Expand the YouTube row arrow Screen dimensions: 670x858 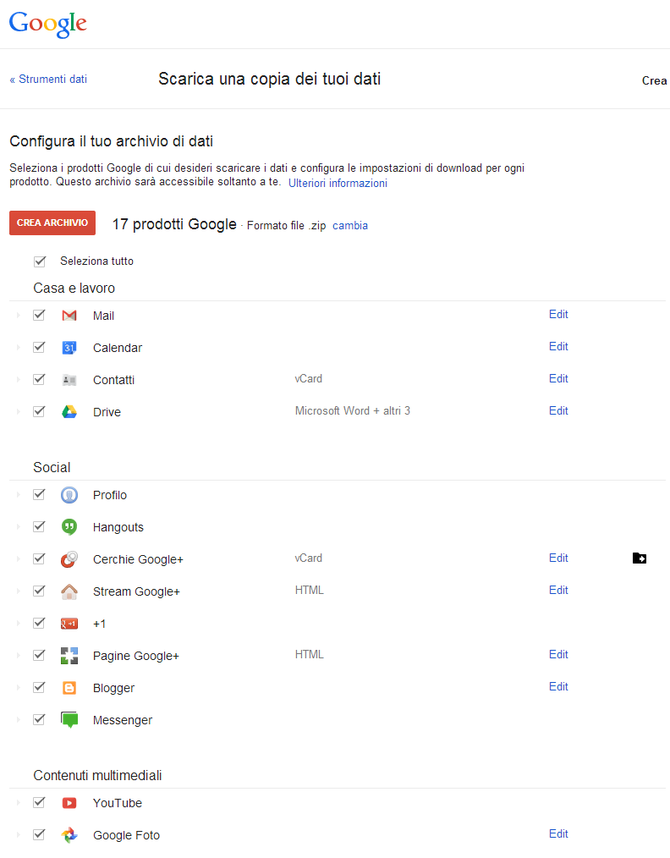point(18,803)
